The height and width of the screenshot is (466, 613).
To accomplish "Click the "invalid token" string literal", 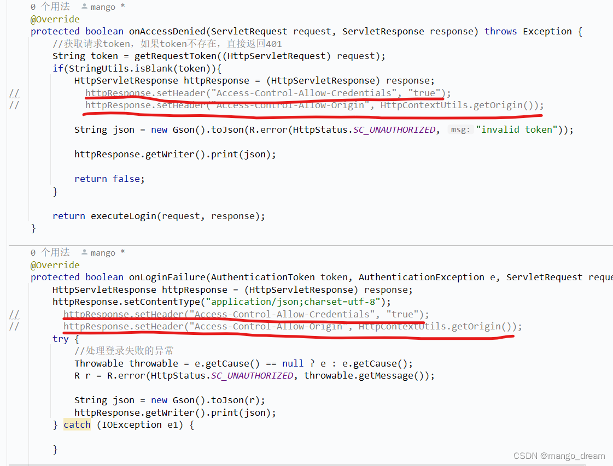I will coord(517,129).
